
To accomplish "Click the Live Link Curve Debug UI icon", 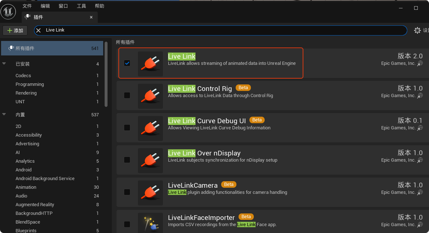I will click(150, 128).
